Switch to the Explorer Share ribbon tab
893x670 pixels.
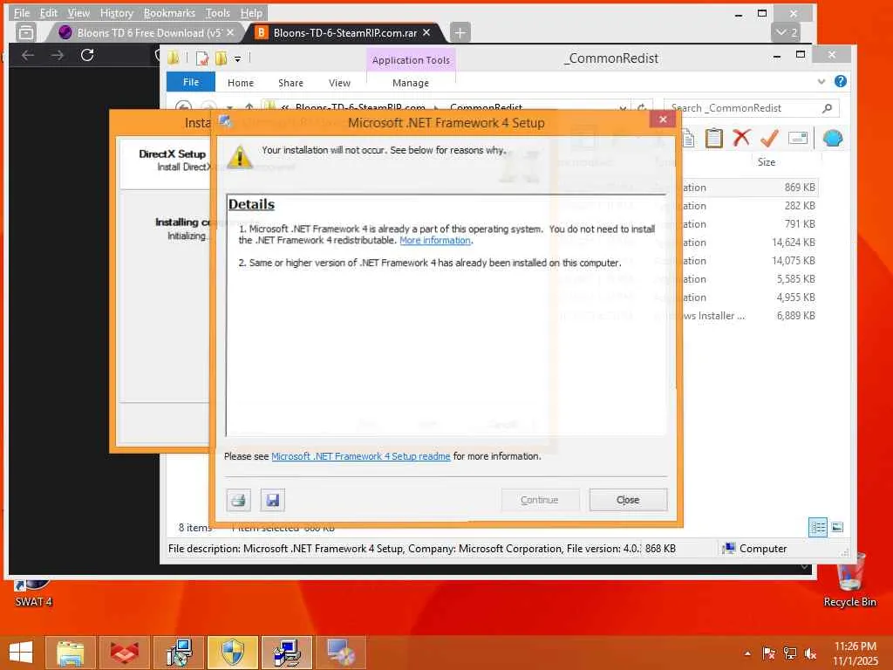[290, 83]
